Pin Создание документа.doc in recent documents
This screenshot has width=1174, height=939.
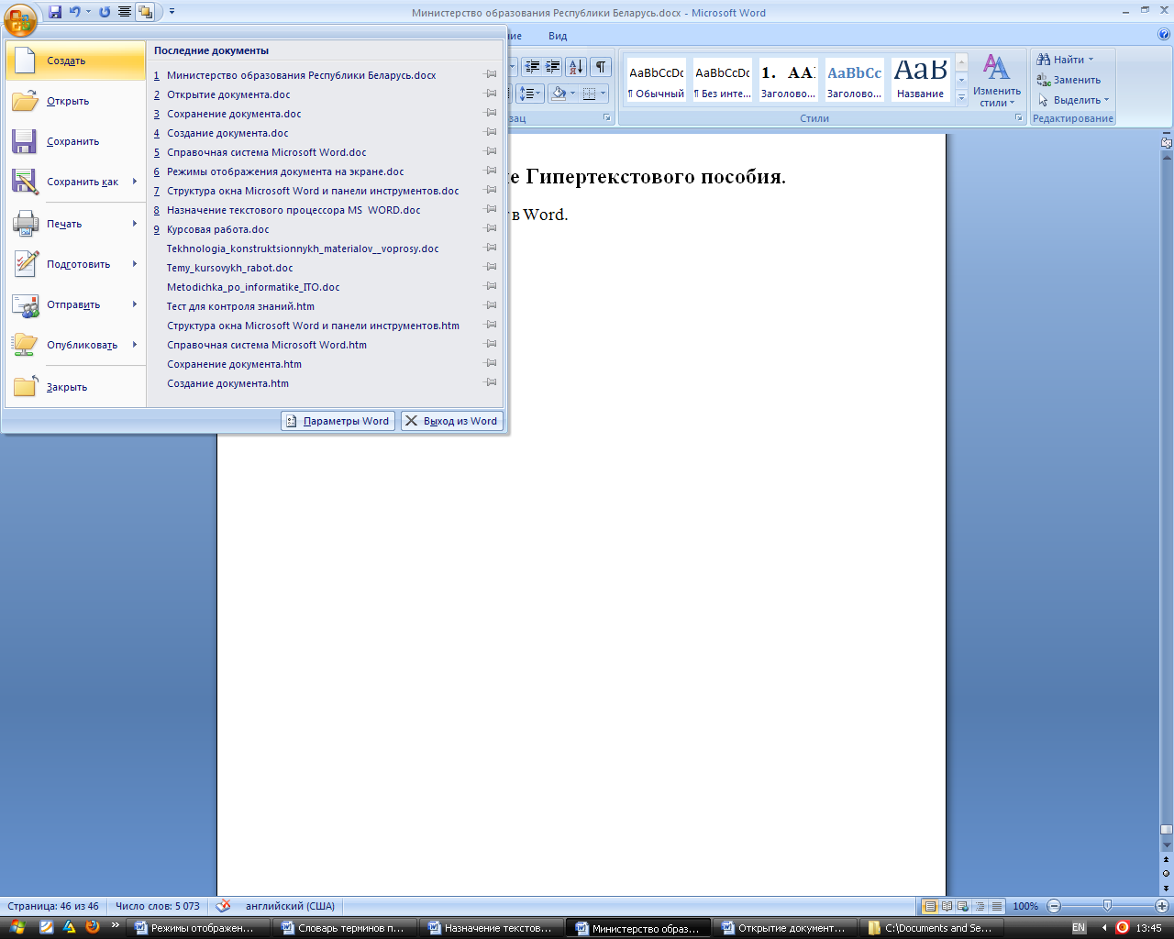pos(491,132)
